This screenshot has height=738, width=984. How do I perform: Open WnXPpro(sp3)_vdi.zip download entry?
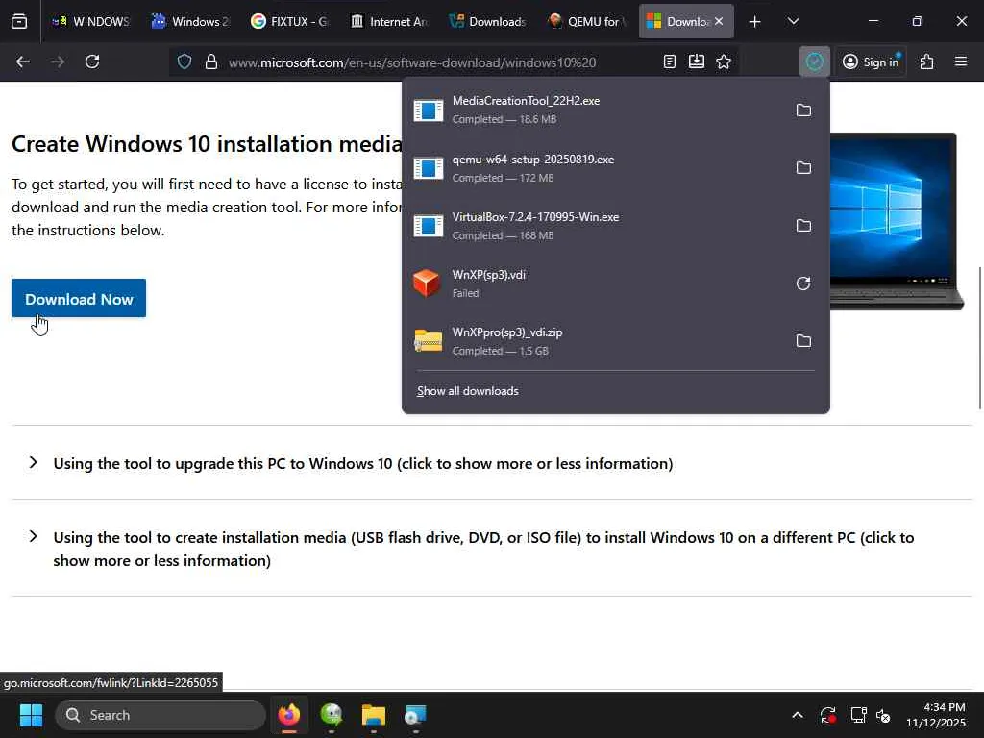tap(596, 341)
